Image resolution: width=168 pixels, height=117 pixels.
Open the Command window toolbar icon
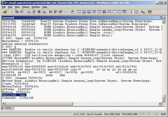[79, 12]
